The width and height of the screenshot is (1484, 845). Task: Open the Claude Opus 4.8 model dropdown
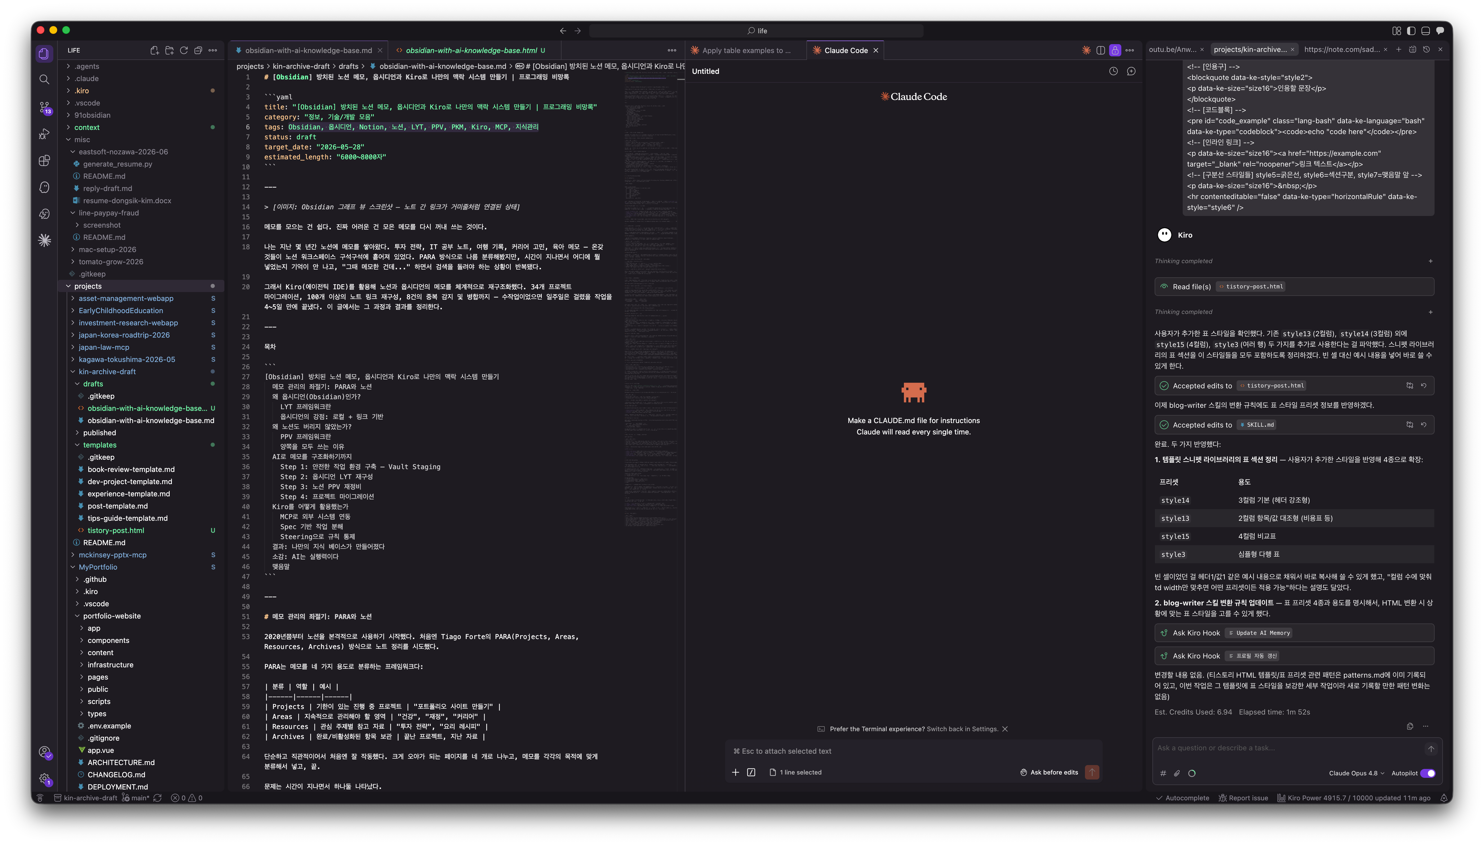(1356, 773)
